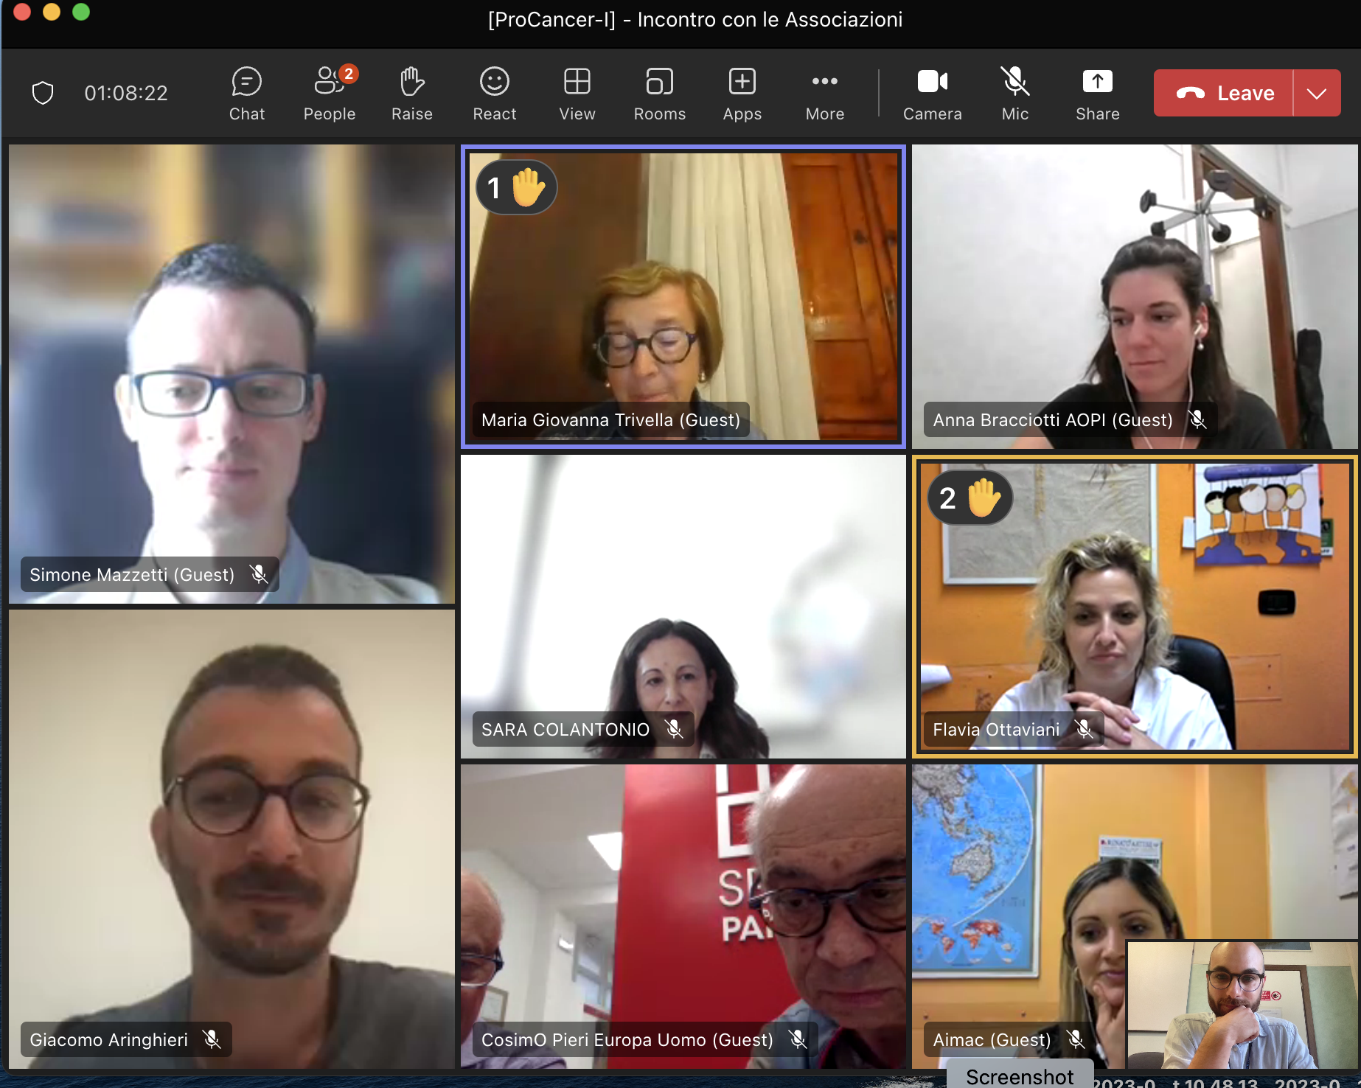
Task: Close window with red button
Action: pos(22,11)
